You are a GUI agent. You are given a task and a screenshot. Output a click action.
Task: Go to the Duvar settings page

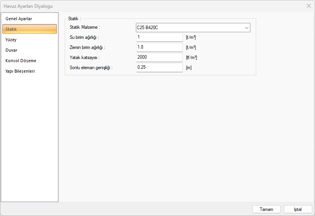(11, 50)
